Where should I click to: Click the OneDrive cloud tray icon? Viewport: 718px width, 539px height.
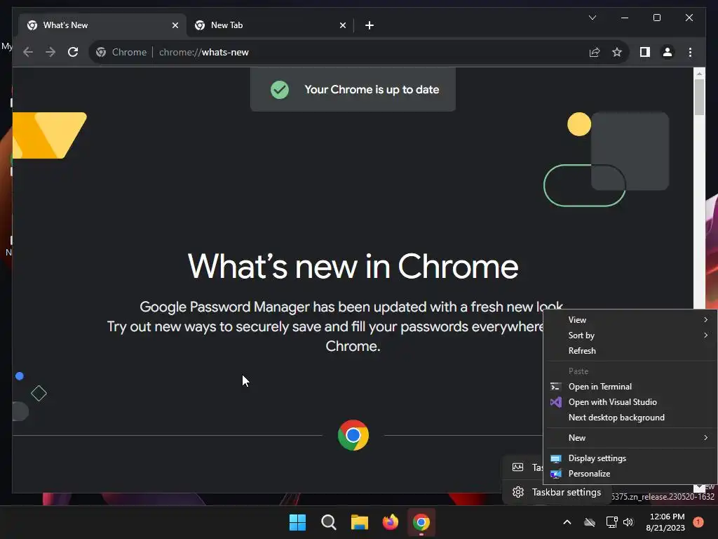[590, 522]
